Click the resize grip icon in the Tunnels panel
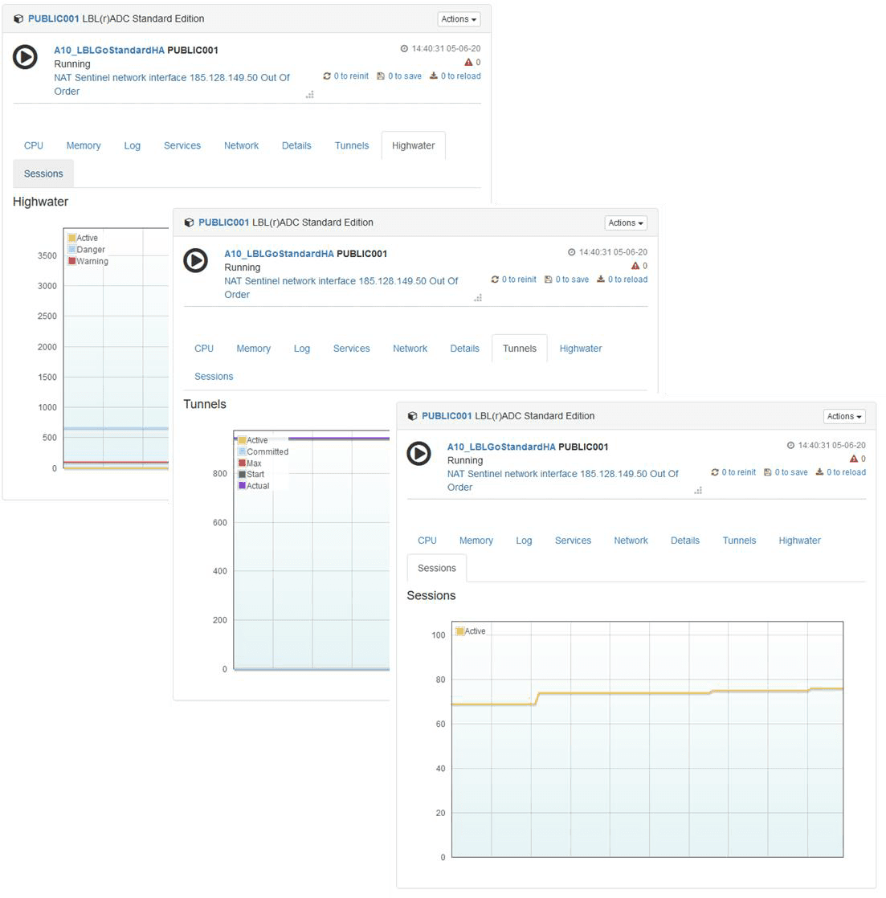The image size is (886, 898). (478, 298)
